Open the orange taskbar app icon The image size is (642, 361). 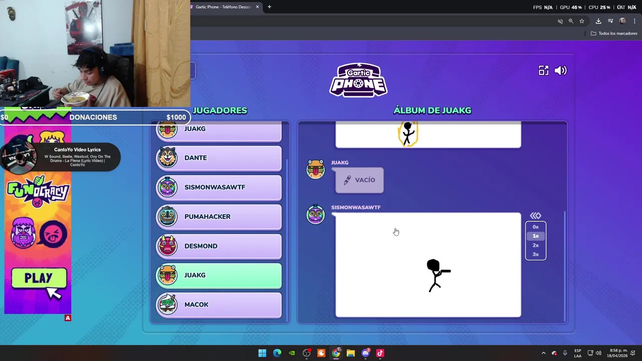[x=321, y=353]
